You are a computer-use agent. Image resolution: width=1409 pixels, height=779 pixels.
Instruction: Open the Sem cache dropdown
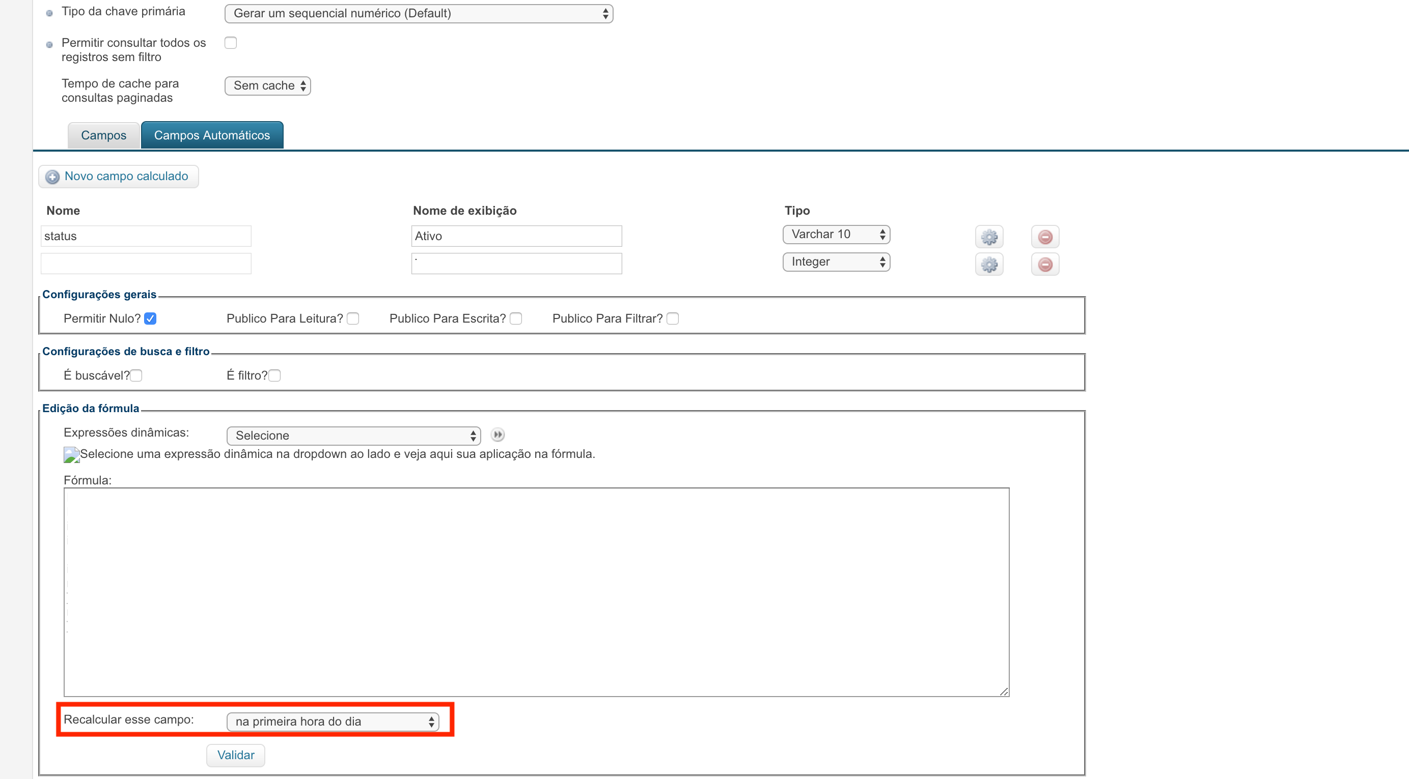(x=267, y=86)
